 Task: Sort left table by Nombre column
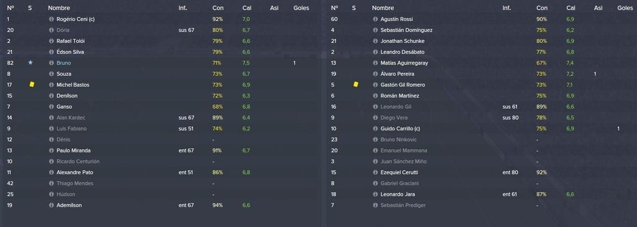pyautogui.click(x=59, y=8)
